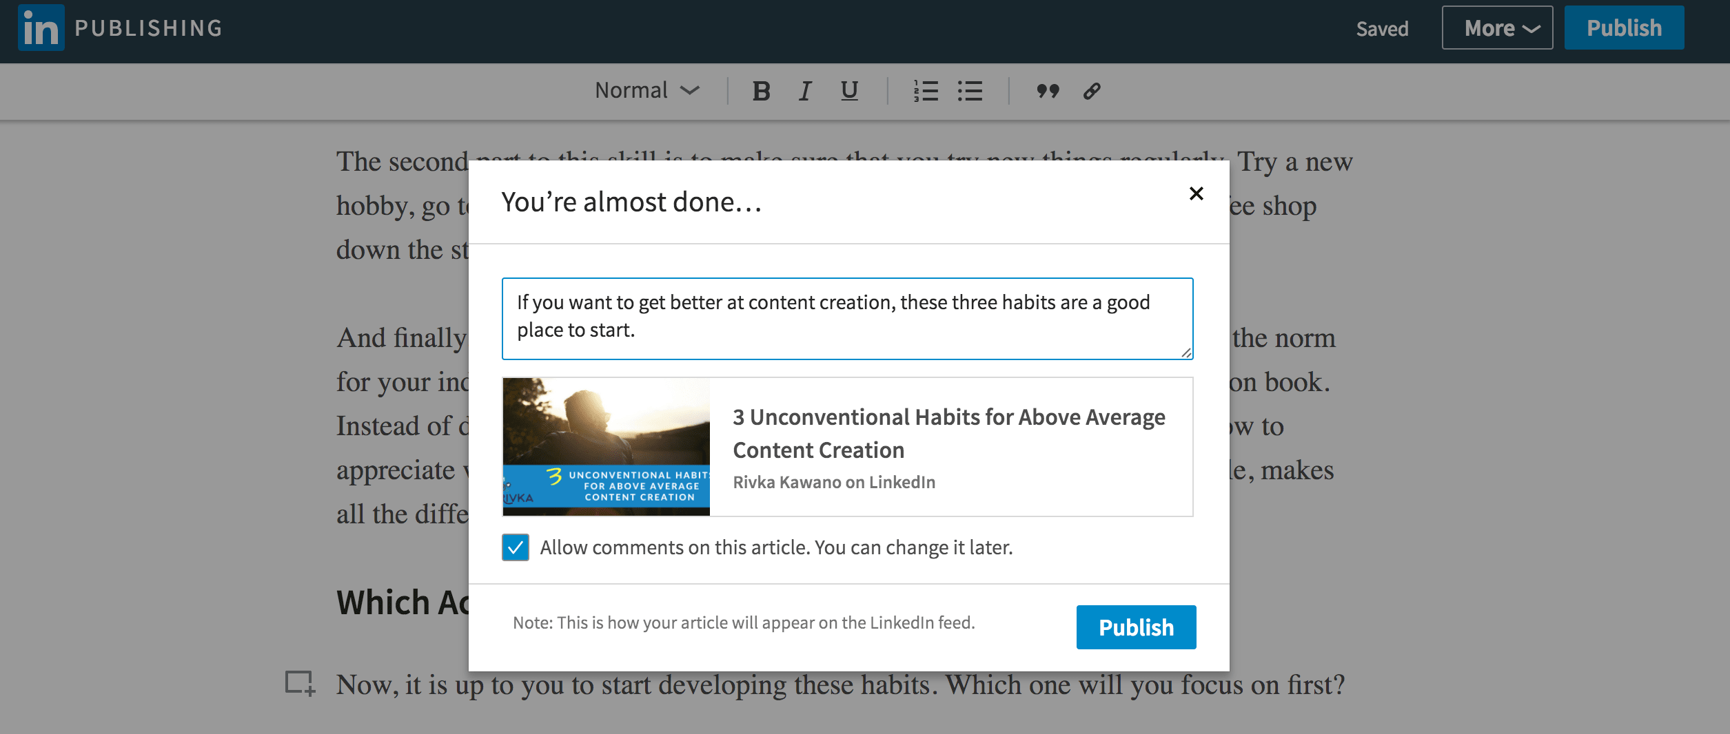Click into the post description text box
The width and height of the screenshot is (1730, 734).
(847, 318)
